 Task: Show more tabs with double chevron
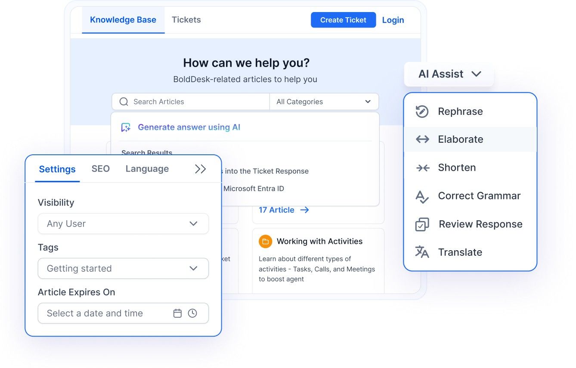coord(200,169)
